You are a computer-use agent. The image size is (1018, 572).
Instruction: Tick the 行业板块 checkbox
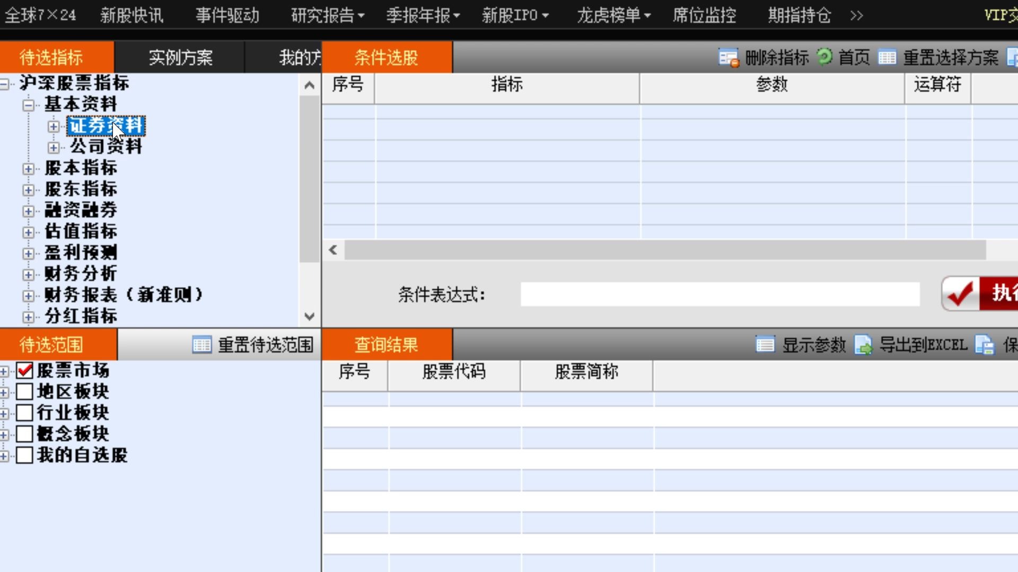pos(25,413)
